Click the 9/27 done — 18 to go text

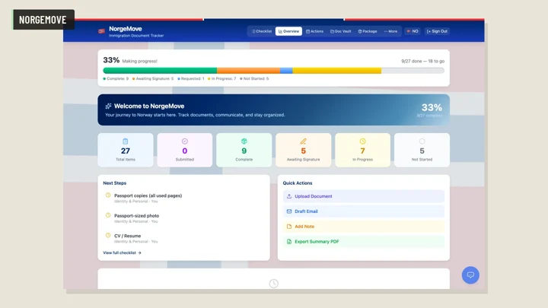[423, 61]
